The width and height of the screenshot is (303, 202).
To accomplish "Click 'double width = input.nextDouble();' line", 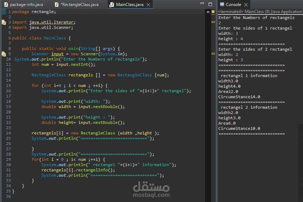I will (83, 107).
